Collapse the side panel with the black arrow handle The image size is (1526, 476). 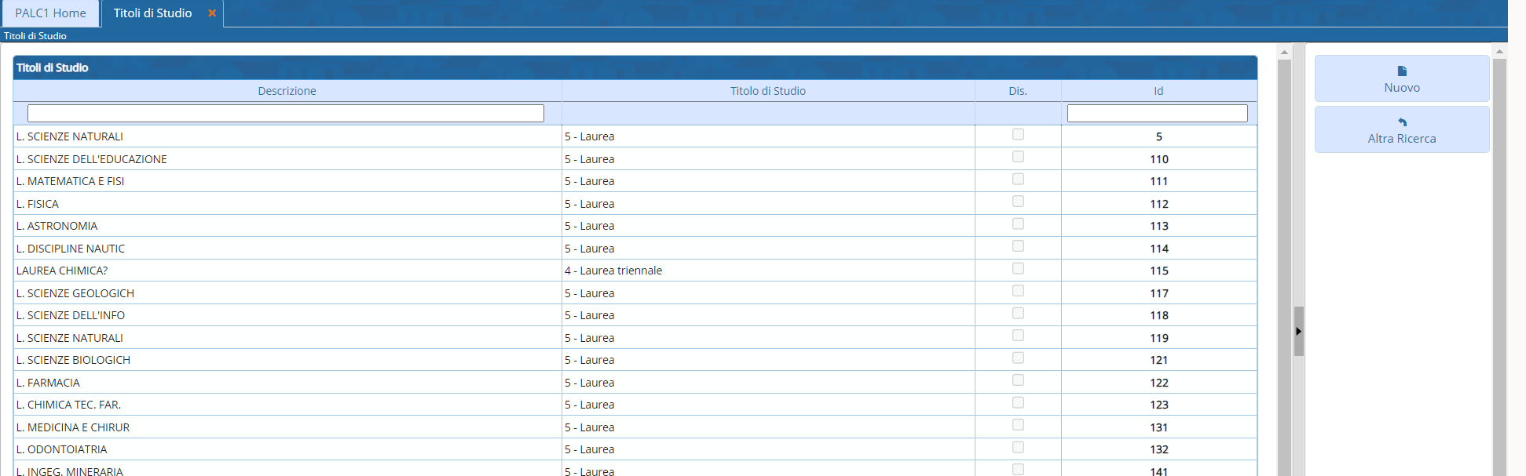pyautogui.click(x=1298, y=331)
